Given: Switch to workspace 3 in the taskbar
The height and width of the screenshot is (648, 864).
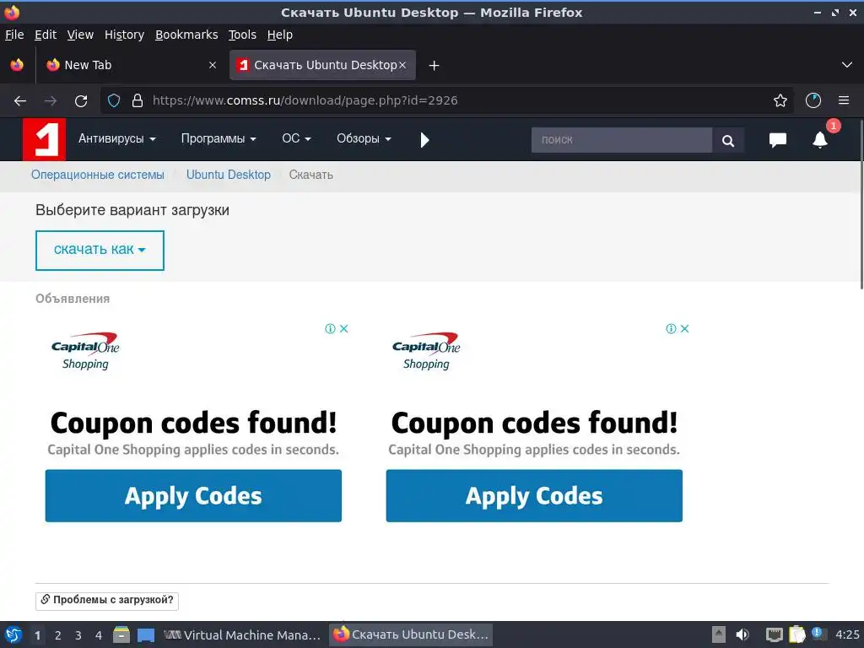Looking at the screenshot, I should [x=78, y=635].
